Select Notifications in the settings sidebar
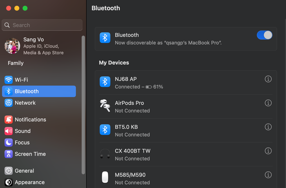The image size is (286, 188). (x=39, y=119)
